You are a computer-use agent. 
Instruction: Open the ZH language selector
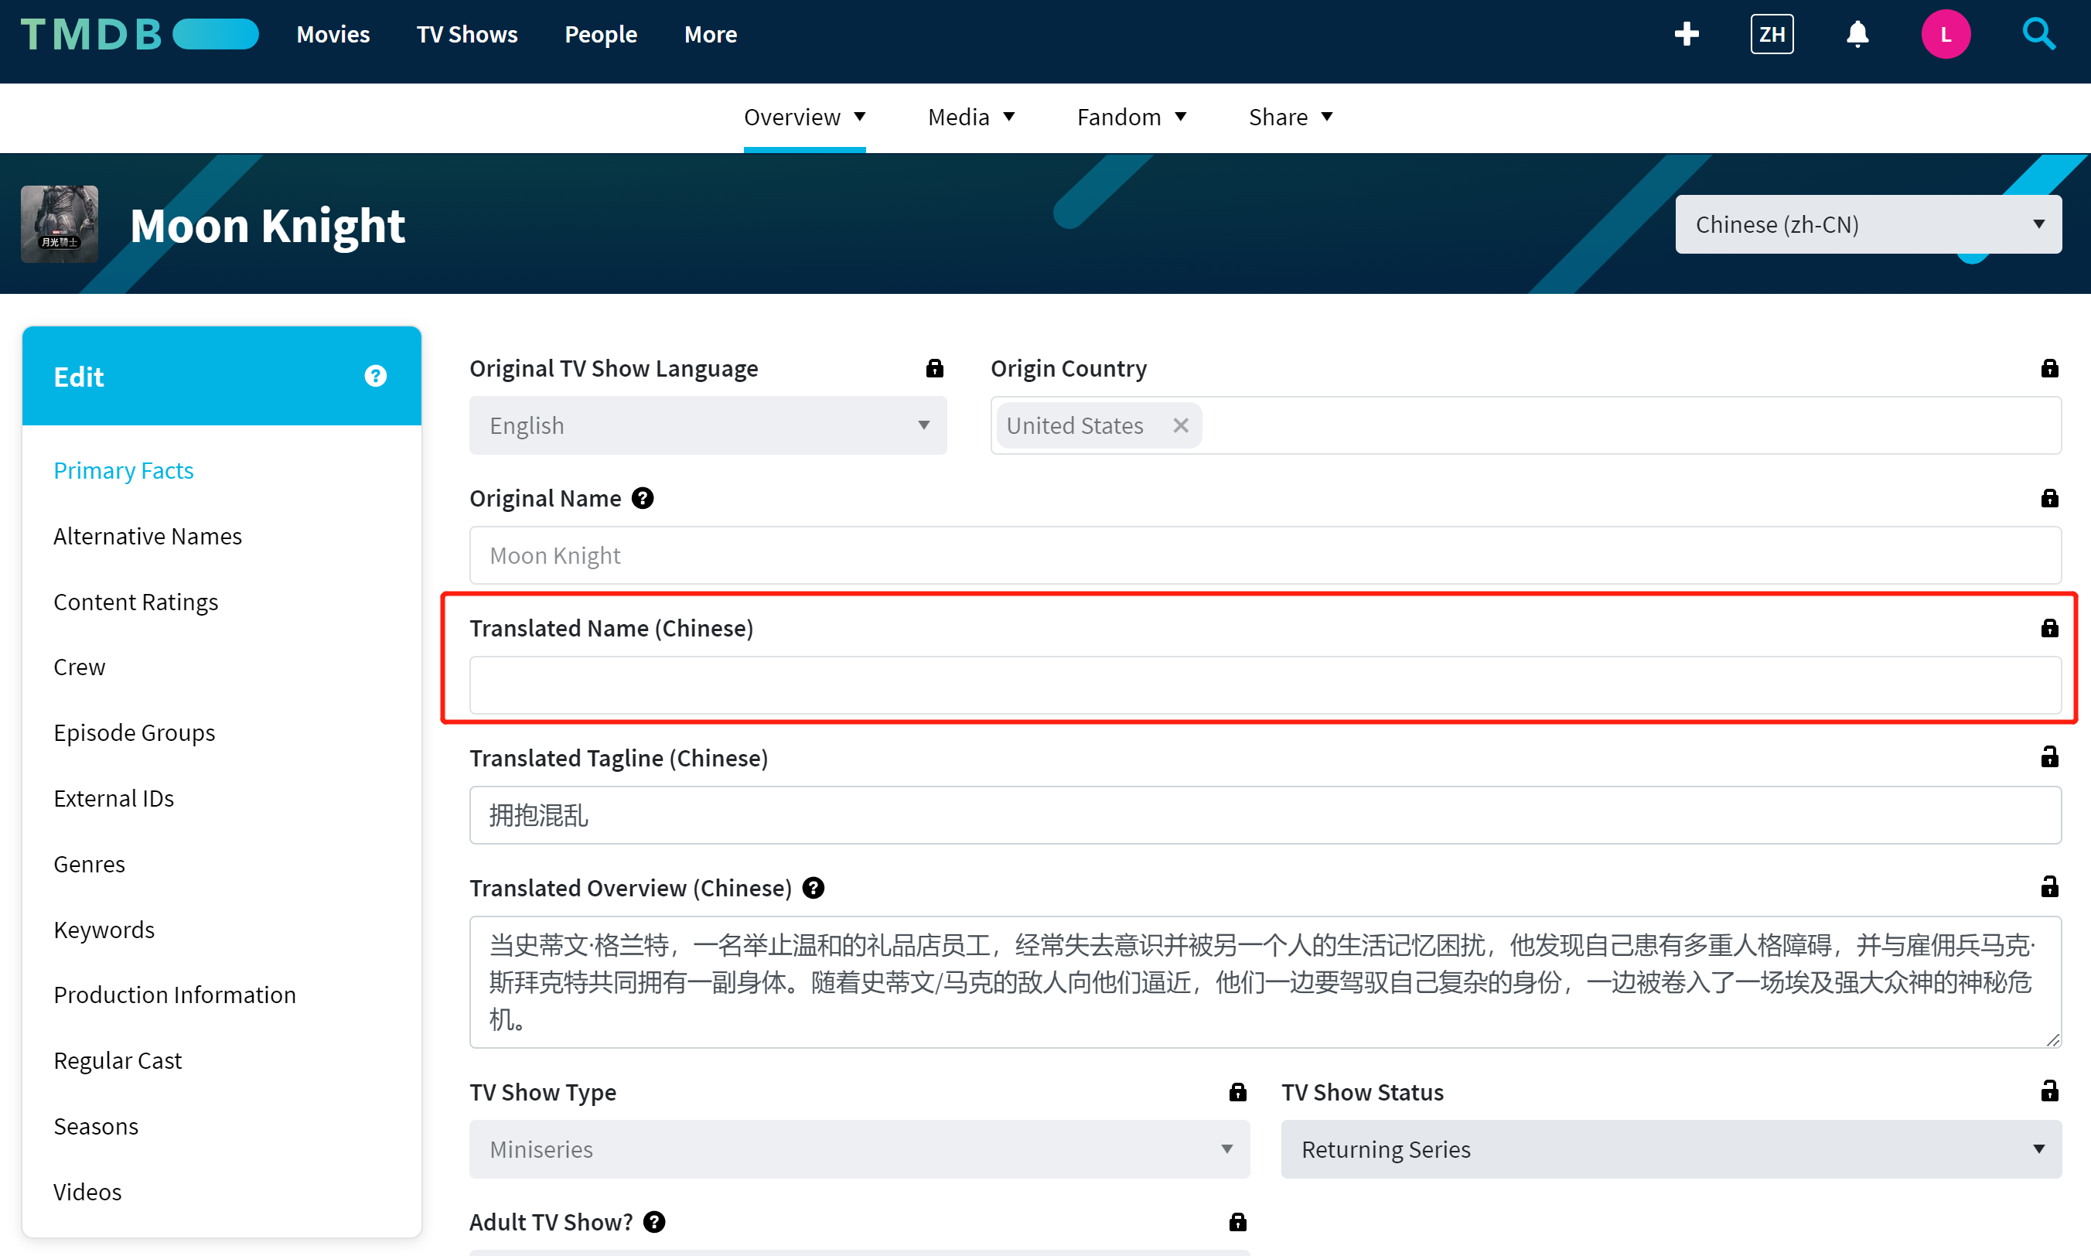tap(1772, 35)
